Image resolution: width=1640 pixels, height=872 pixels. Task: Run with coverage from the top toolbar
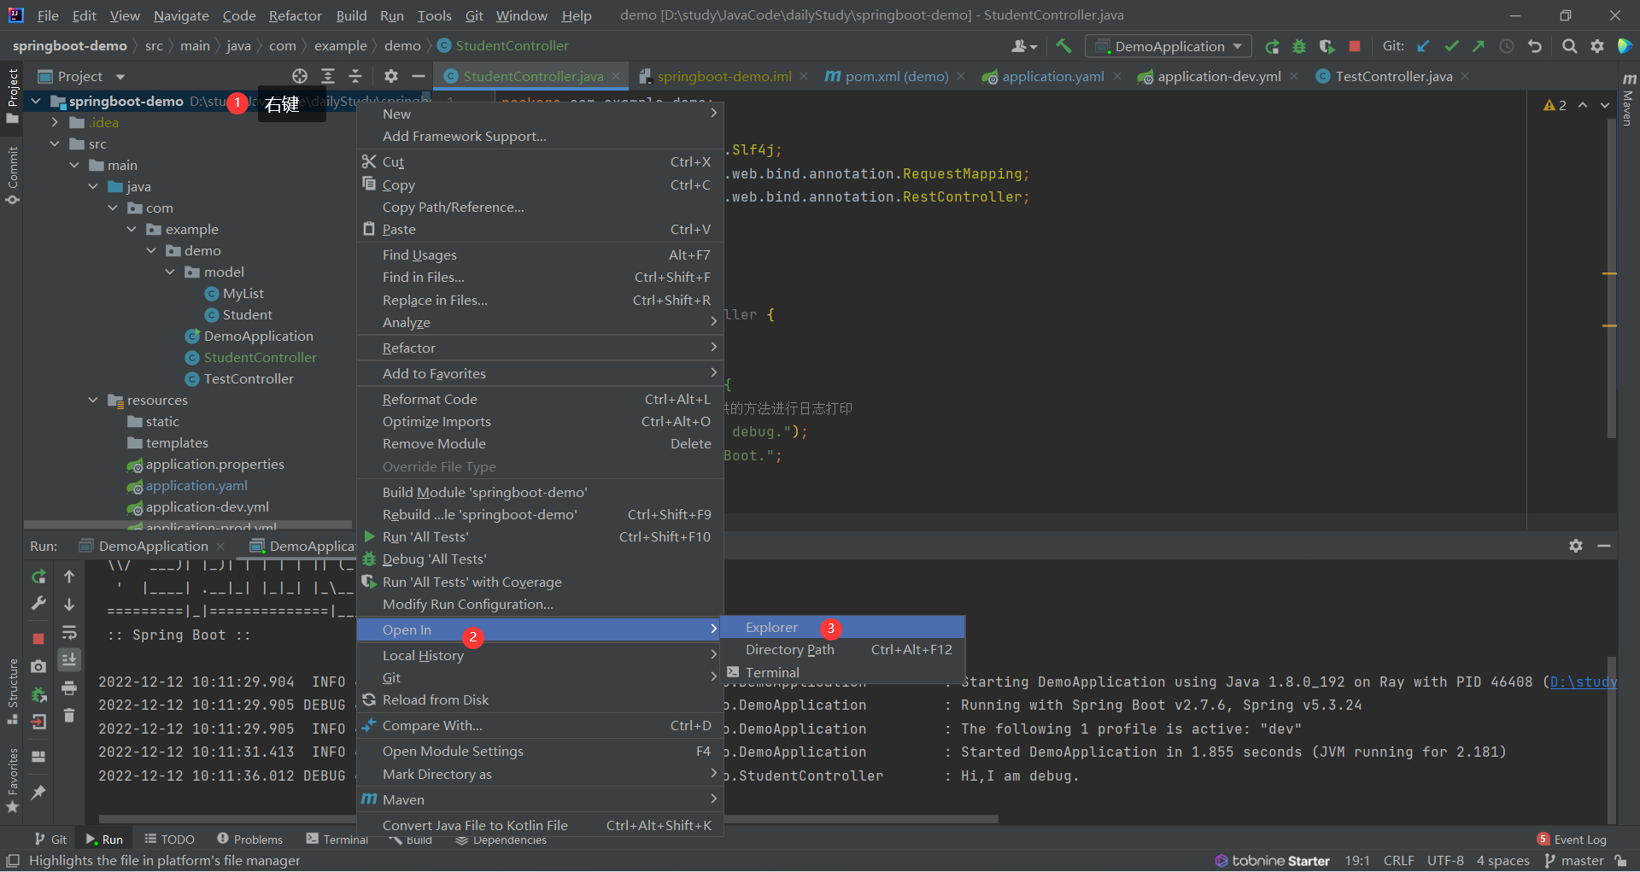(x=1327, y=46)
